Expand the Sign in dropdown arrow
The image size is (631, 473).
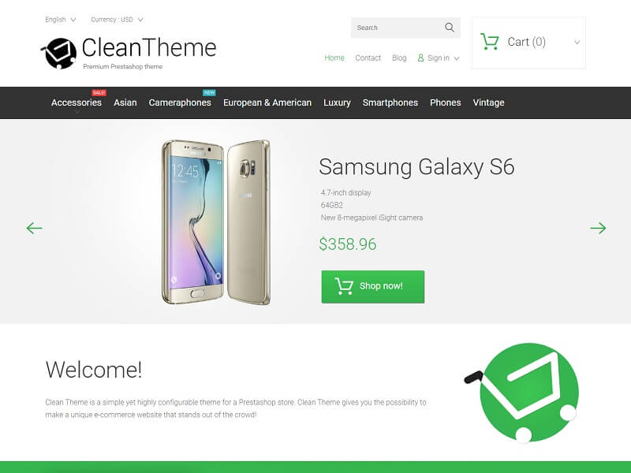[x=457, y=58]
